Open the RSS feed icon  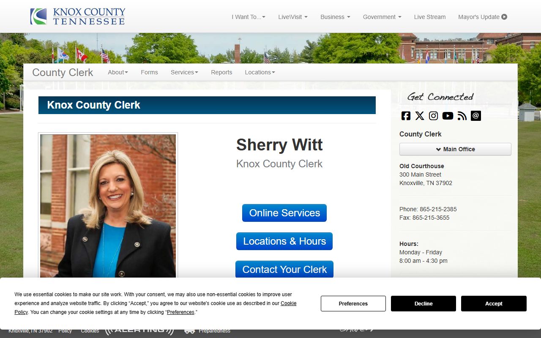462,116
